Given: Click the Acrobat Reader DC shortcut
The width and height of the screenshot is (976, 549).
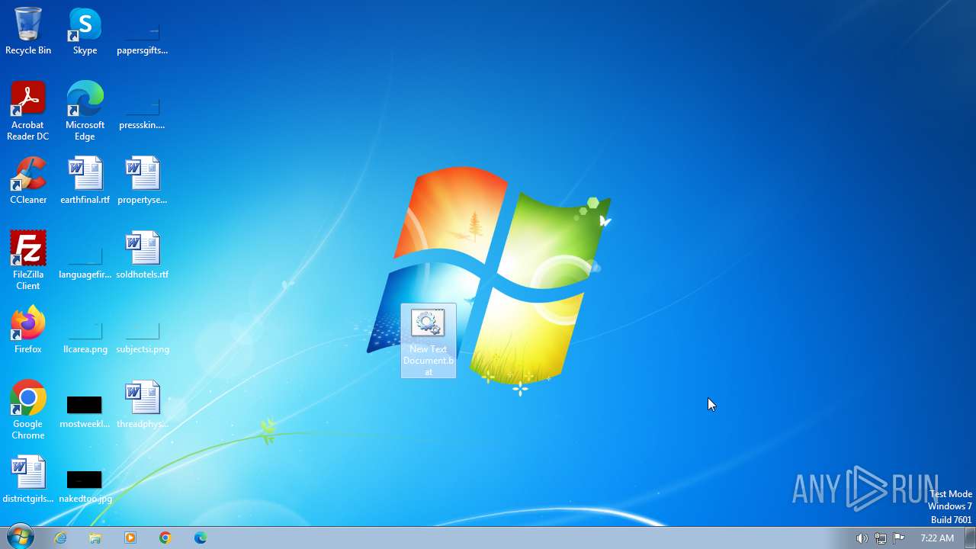Looking at the screenshot, I should (x=28, y=111).
